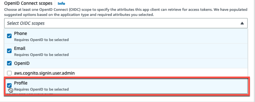The image size is (255, 102).
Task: Click "Requires OpenID" note under Email
Action: coord(41,55)
